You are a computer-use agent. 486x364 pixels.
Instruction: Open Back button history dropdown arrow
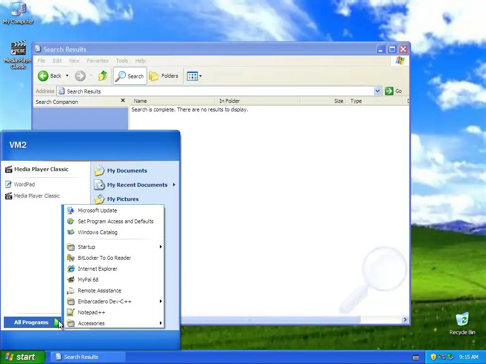(67, 76)
